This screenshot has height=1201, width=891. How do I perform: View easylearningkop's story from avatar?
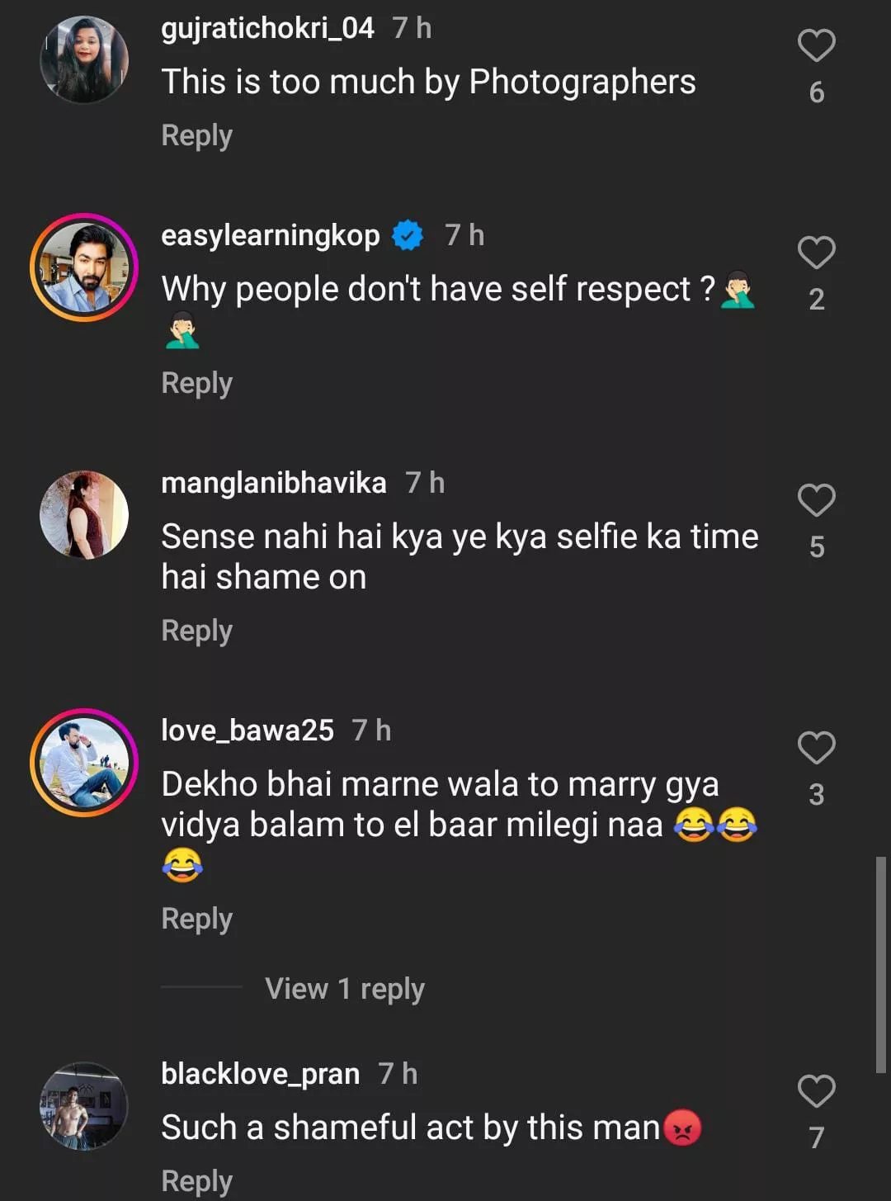tap(84, 267)
